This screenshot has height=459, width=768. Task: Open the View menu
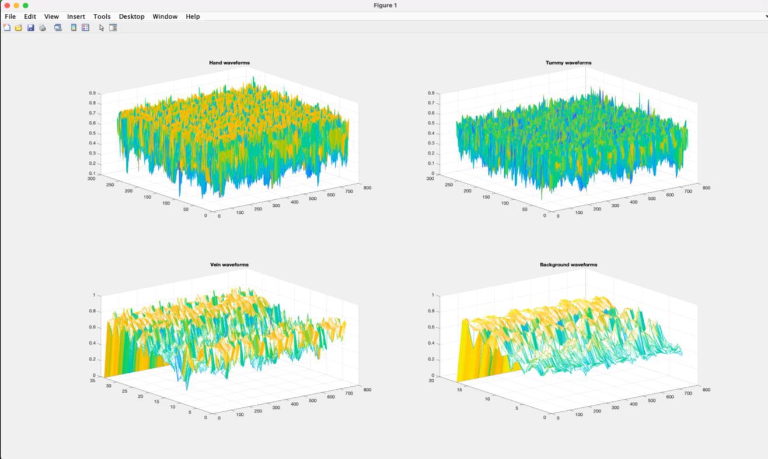point(51,16)
